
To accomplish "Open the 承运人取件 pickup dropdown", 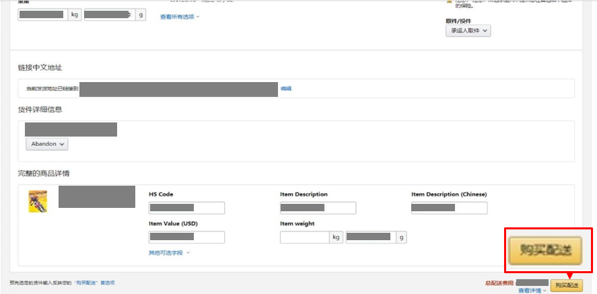I will click(x=468, y=30).
